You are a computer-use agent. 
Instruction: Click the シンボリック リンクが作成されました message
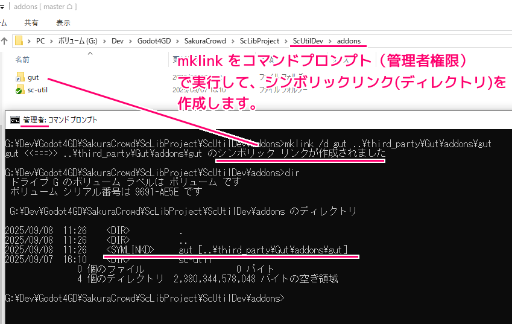(x=302, y=153)
